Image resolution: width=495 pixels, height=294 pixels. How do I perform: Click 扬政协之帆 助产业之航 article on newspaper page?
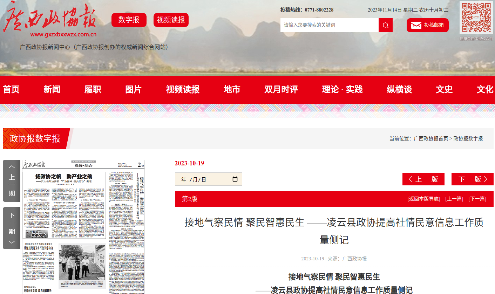(64, 205)
